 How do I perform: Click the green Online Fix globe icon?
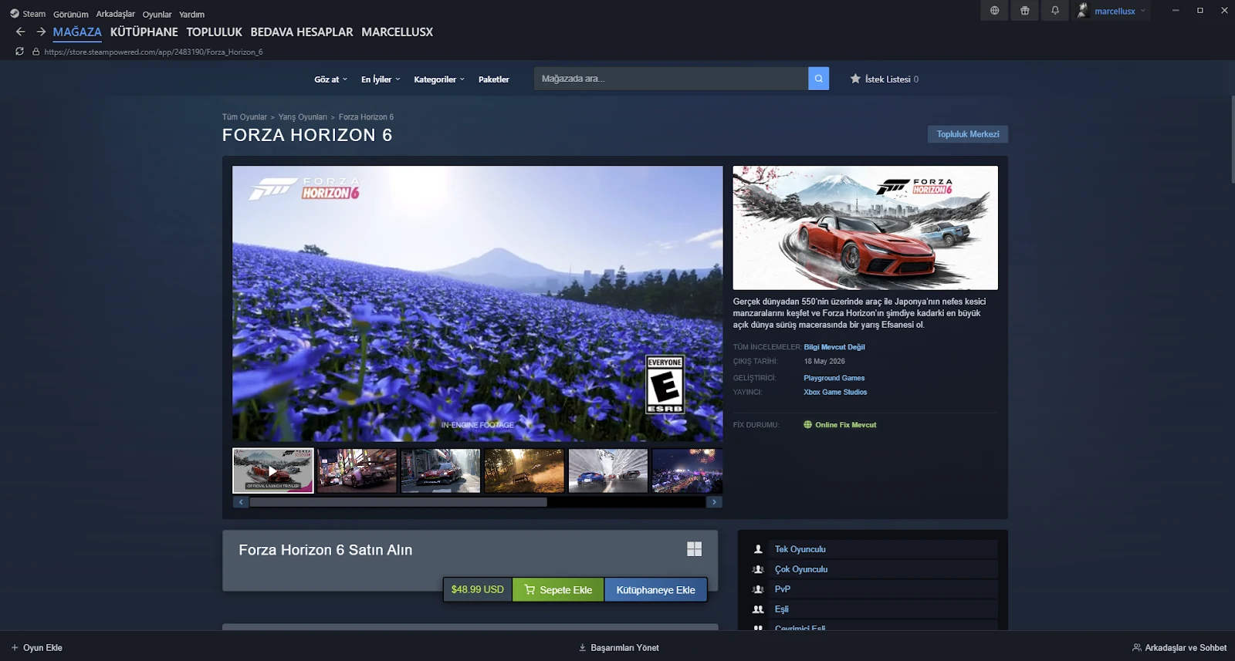[807, 425]
